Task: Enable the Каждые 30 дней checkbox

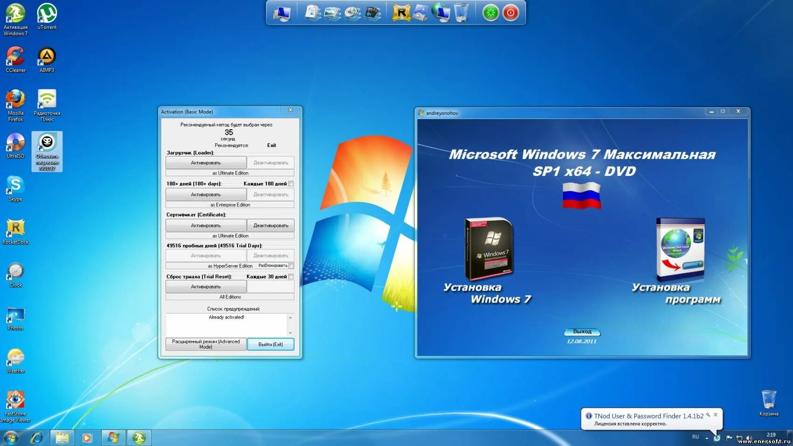Action: [291, 277]
